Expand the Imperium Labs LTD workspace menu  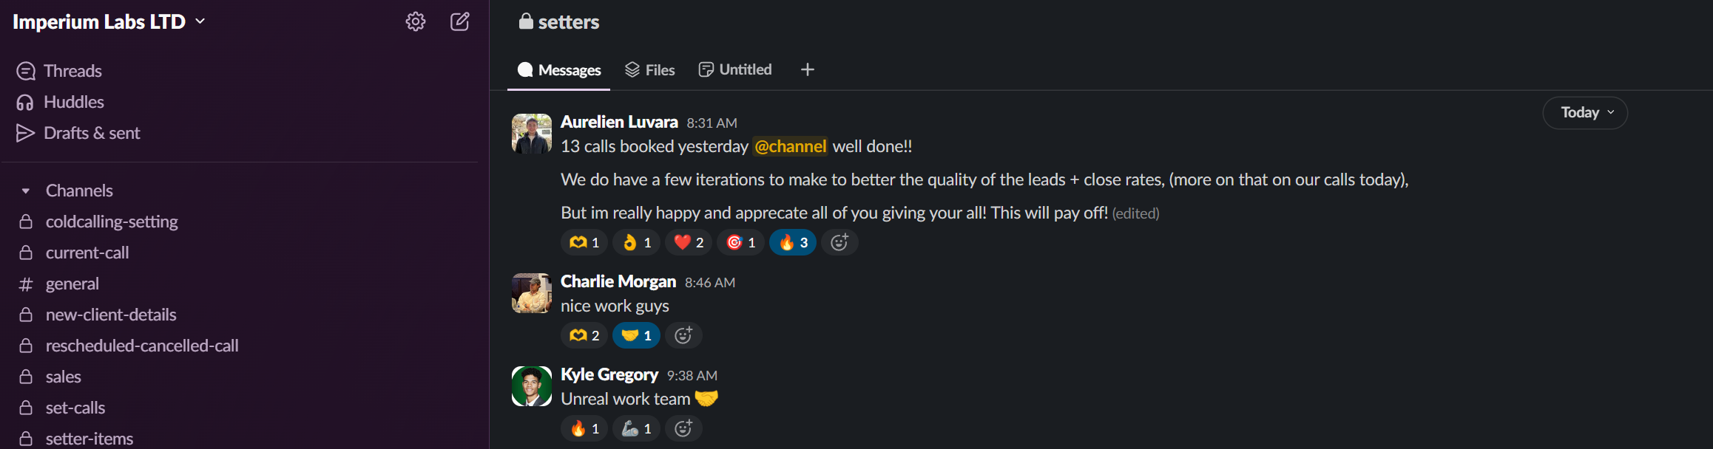109,21
